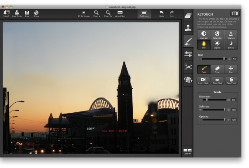Click the Blur value field showing 13
The width and height of the screenshot is (249, 168).
235,59
